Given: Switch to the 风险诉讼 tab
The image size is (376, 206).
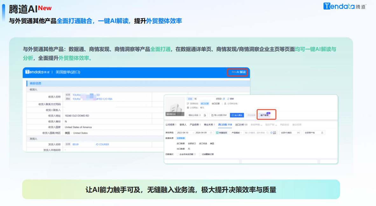Looking at the screenshot, I should coord(285,125).
